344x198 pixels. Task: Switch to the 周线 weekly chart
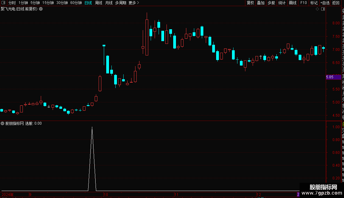[99, 3]
